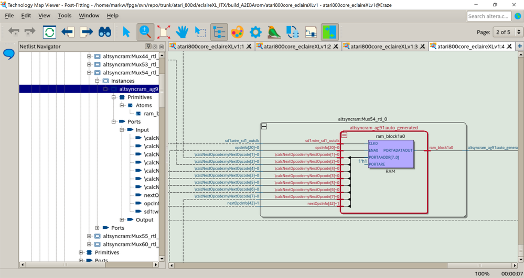Open the Page 2 of 5 selector
Screen dimensions: 524x278
tap(508, 32)
